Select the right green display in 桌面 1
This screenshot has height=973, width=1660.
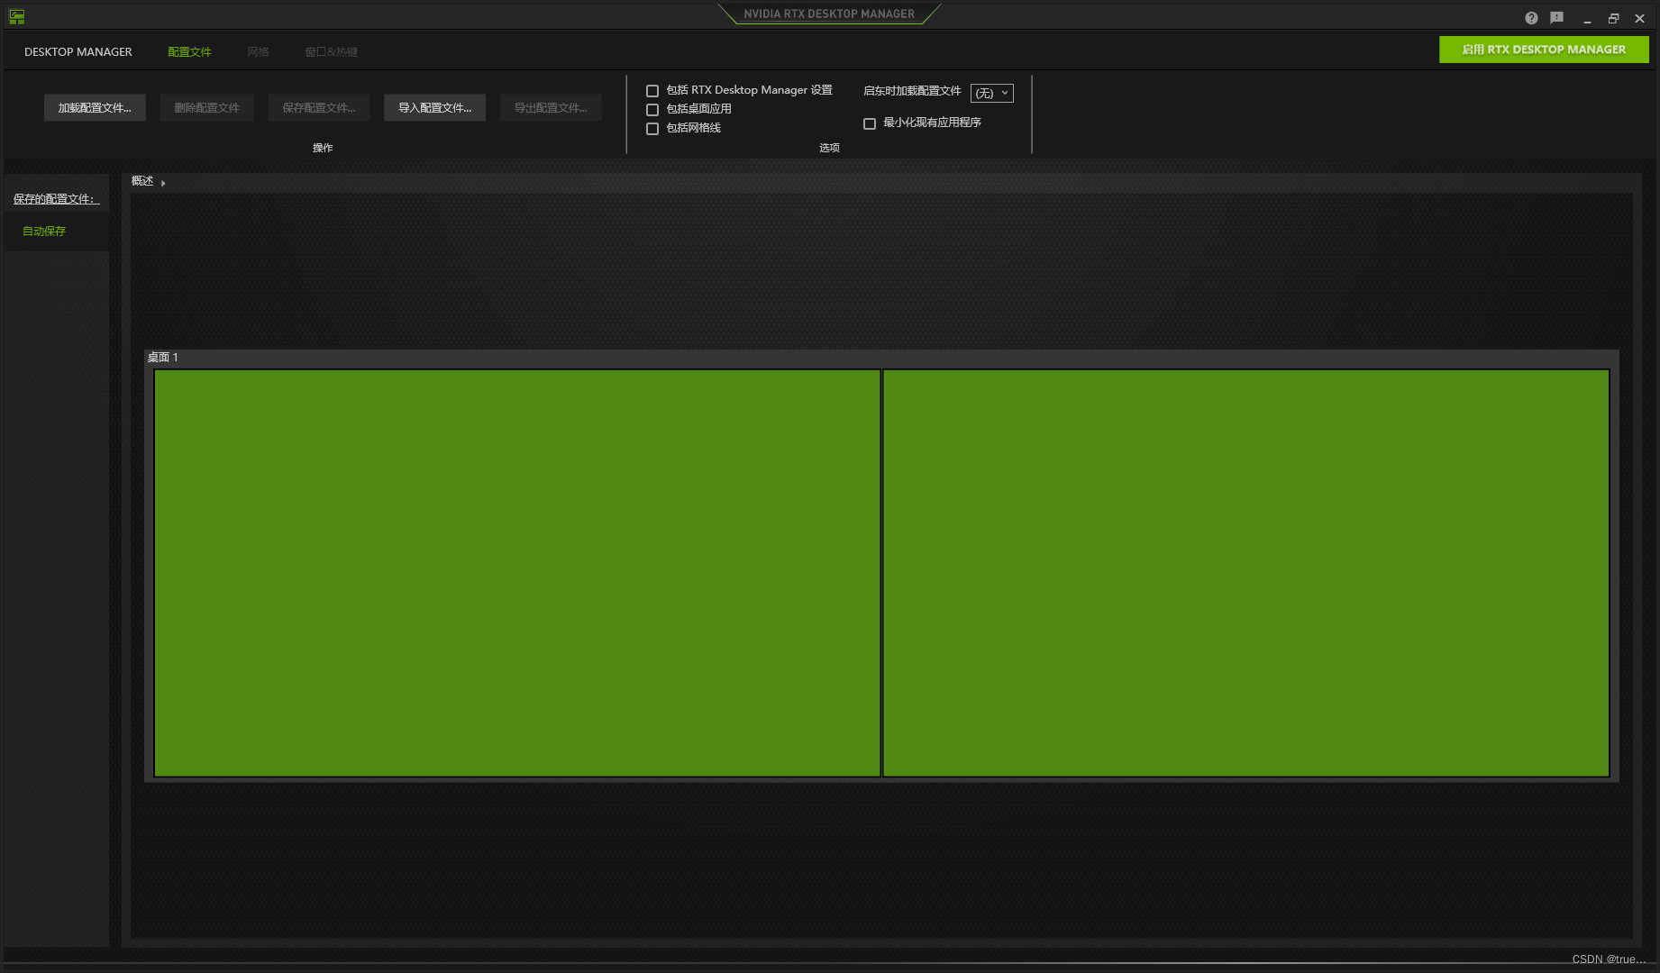(x=1245, y=573)
